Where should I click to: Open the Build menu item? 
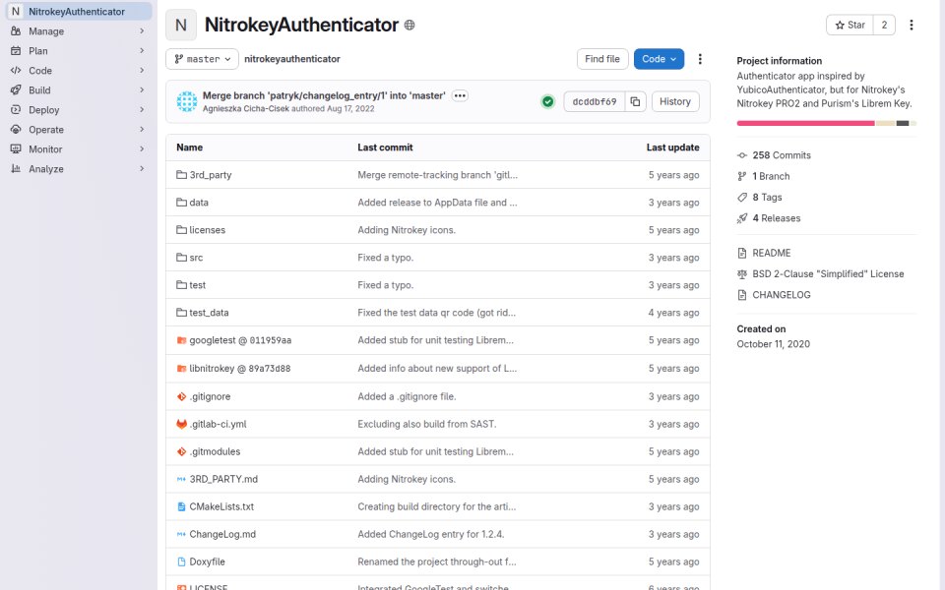(79, 90)
